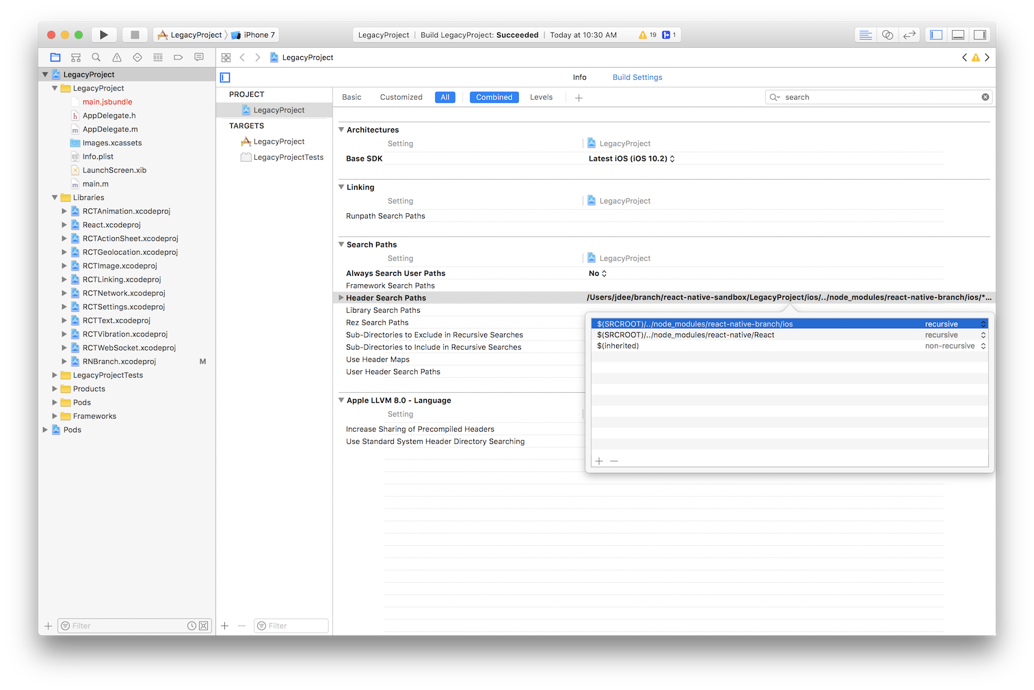
Task: Toggle the right Utilities panel visibility
Action: (980, 35)
